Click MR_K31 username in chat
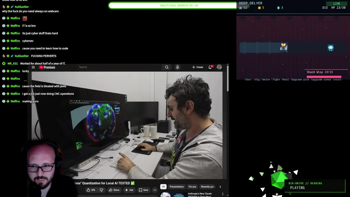 tap(13, 63)
